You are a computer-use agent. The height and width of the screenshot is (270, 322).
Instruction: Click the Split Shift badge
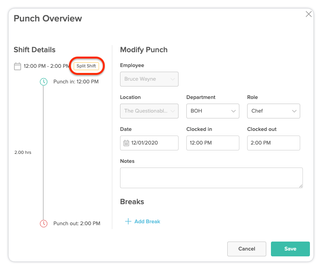point(86,66)
